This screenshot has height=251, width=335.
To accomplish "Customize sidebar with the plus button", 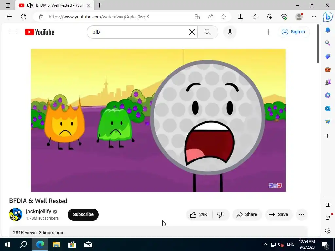I will point(328,136).
